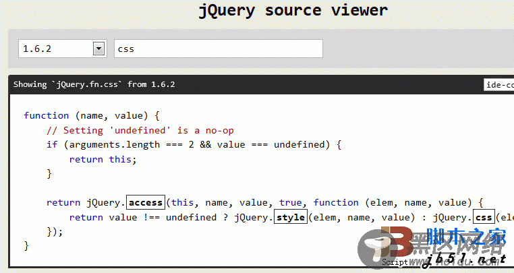Focus the search field containing css

pyautogui.click(x=219, y=49)
